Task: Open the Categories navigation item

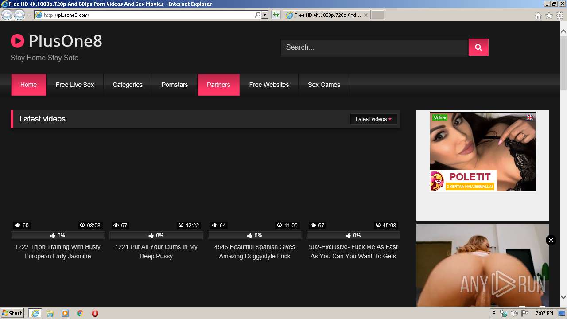Action: 128,85
